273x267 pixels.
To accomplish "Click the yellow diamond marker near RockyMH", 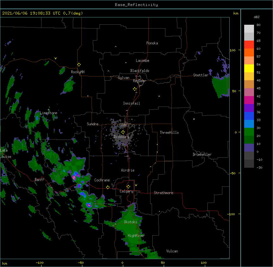I will tap(79, 65).
